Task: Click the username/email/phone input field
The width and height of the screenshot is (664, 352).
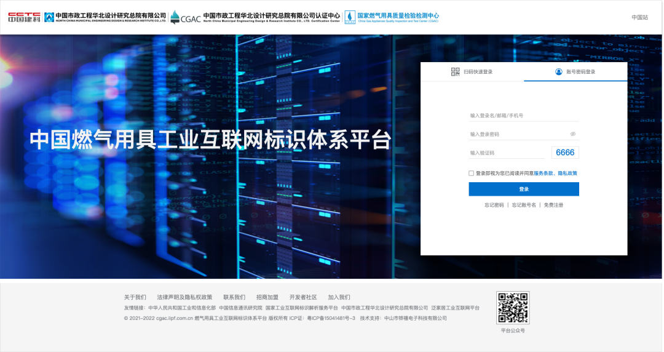Action: [x=523, y=116]
